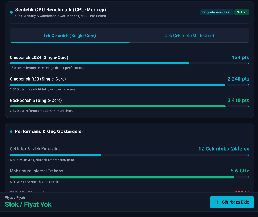Image resolution: width=258 pixels, height=217 pixels.
Task: Select the '3,410 pts' score value
Action: tap(238, 100)
